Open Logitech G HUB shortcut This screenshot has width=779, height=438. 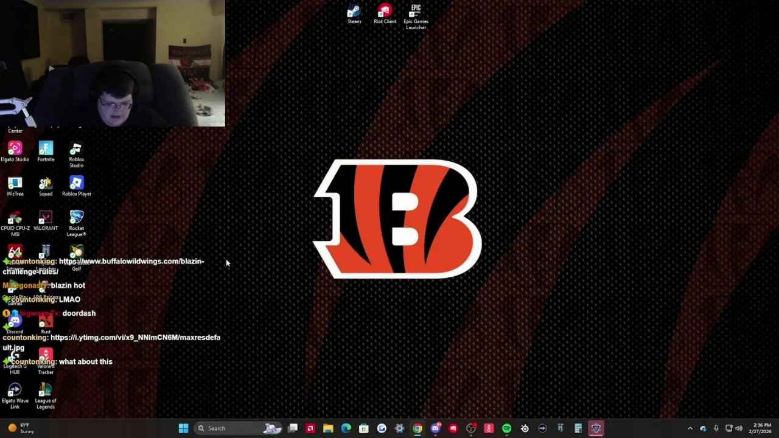click(15, 362)
